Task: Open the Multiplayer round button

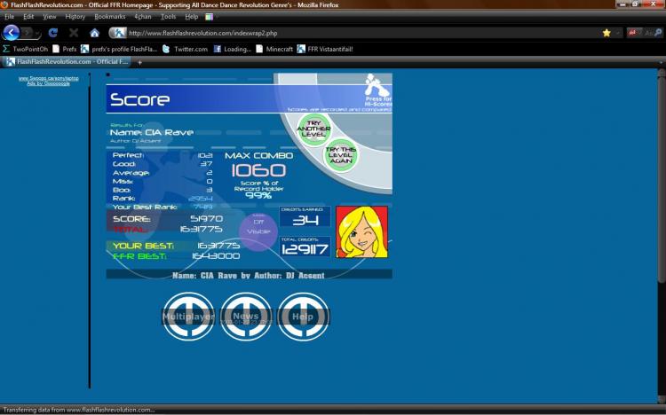Action: pos(188,317)
